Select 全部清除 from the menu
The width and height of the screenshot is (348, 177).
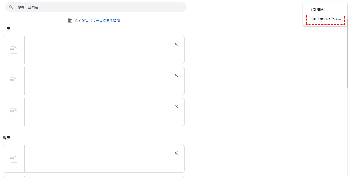(x=317, y=10)
